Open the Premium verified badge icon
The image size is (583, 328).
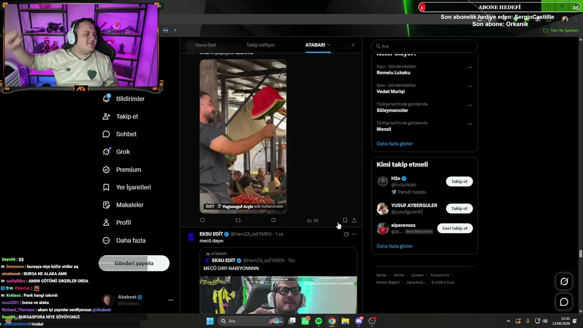pos(106,169)
